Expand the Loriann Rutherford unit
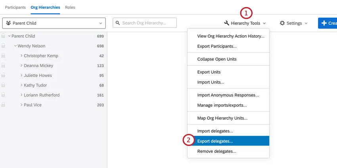337x168 pixels. coord(21,95)
